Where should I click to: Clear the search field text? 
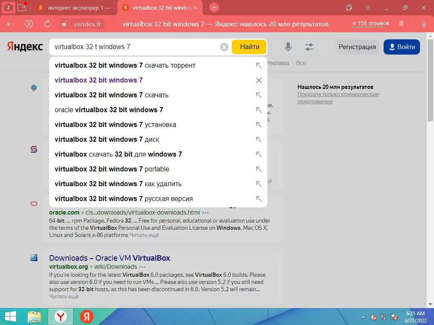224,47
